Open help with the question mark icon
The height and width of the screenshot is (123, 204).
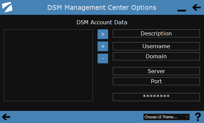pos(198,117)
